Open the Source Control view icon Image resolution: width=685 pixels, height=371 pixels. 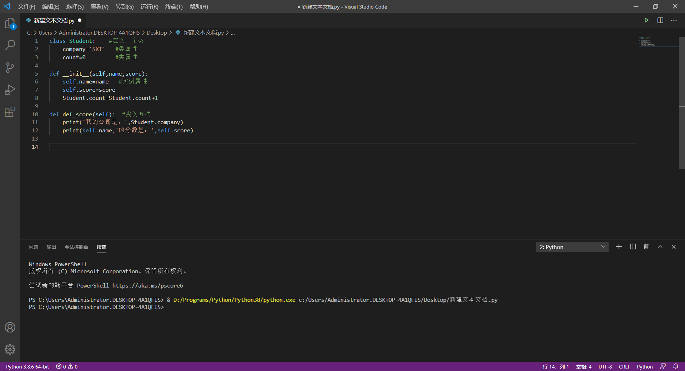point(10,67)
